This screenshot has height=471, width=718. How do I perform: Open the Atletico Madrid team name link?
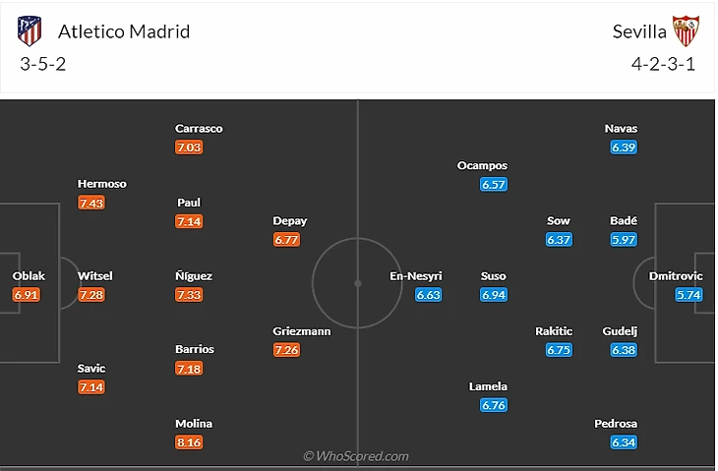(x=124, y=31)
